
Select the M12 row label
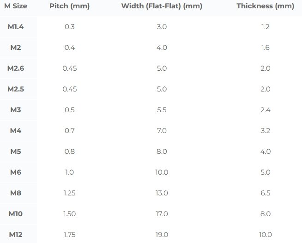(x=16, y=235)
